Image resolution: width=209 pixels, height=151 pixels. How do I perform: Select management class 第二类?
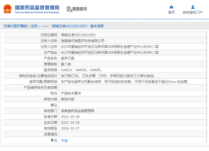tap(66, 64)
